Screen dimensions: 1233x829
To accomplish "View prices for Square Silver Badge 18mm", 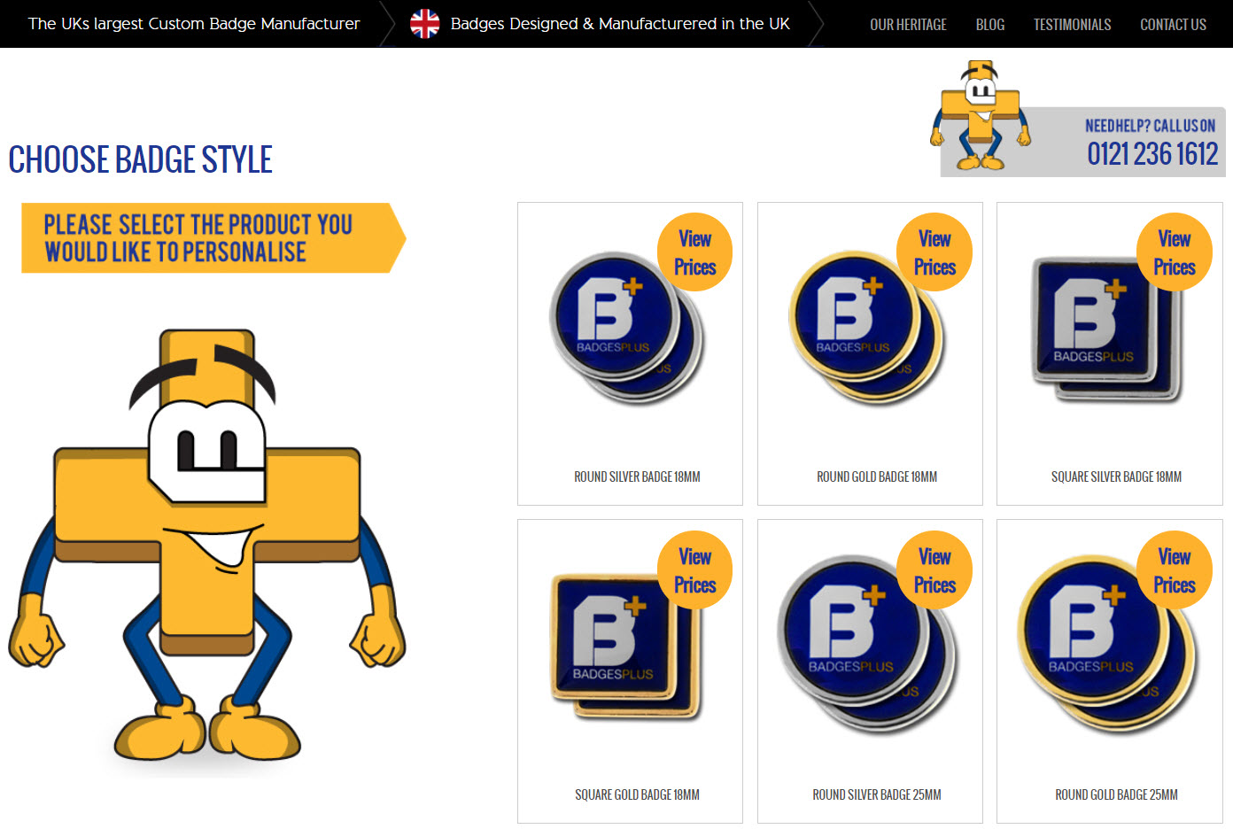I will (x=1175, y=252).
